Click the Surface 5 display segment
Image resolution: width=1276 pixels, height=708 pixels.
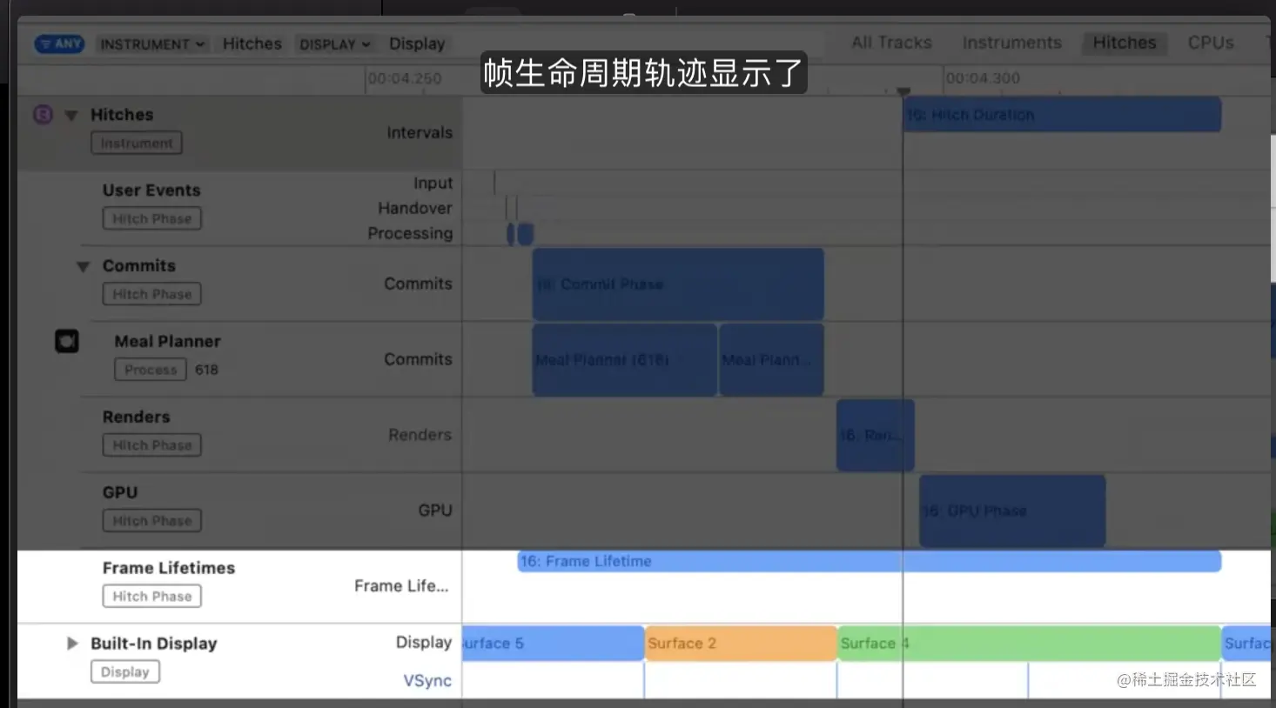(553, 644)
